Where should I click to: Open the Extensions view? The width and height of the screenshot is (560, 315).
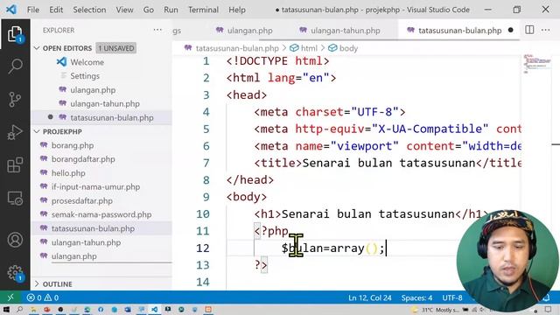15,165
